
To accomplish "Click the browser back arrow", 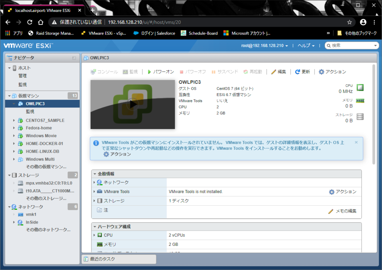I will (x=8, y=22).
